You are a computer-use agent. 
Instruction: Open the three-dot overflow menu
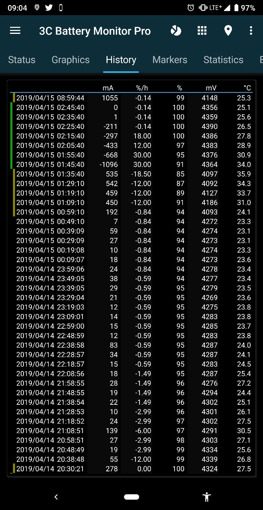point(251,31)
